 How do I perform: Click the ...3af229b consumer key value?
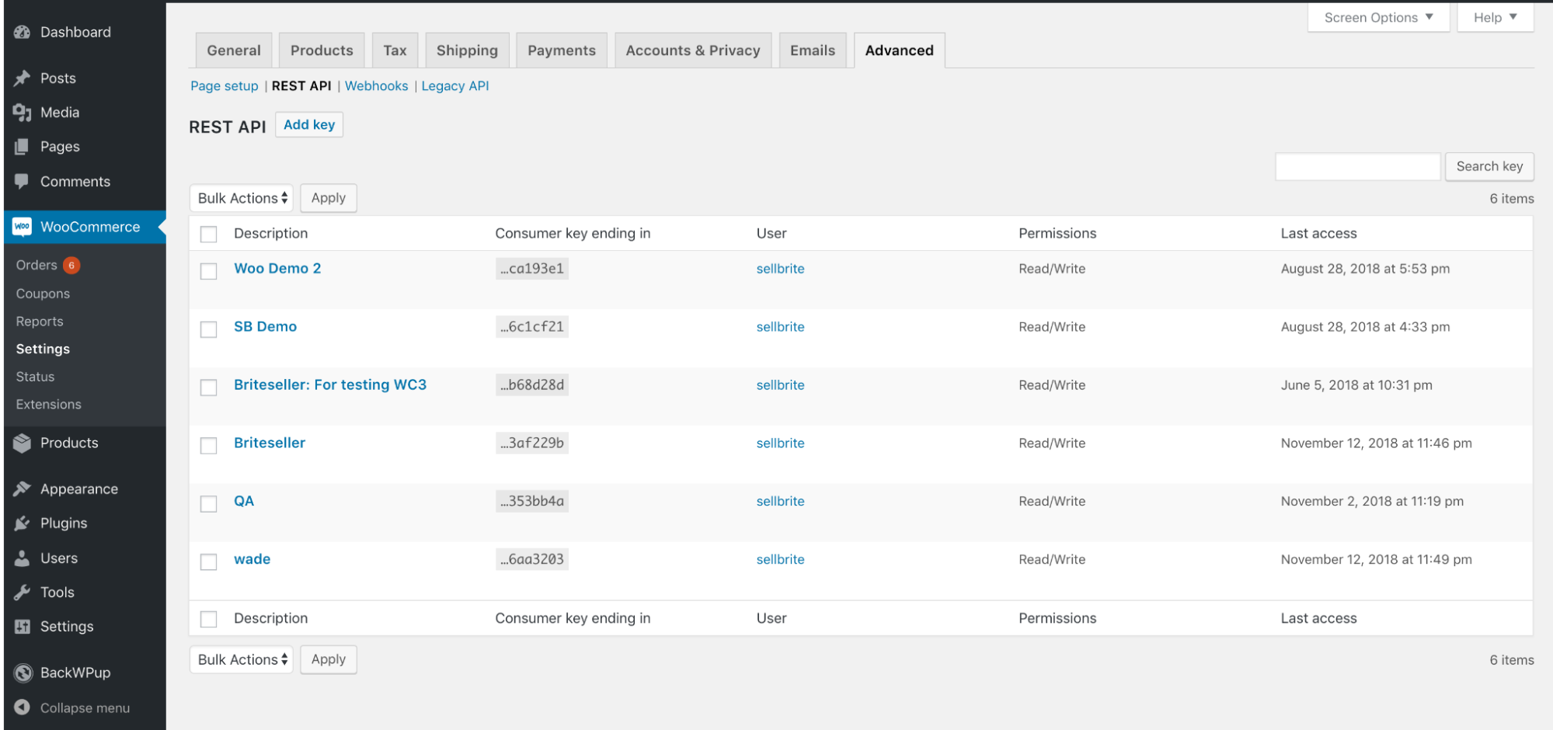(x=532, y=443)
